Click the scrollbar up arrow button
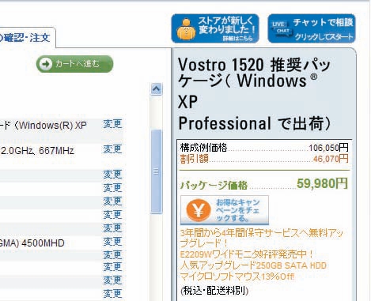 pos(156,88)
